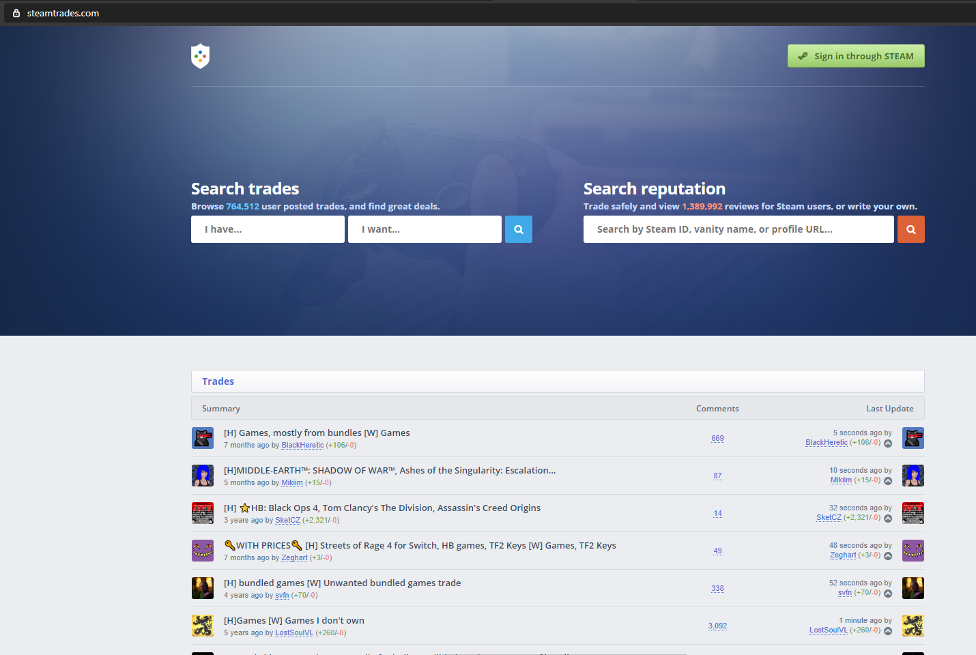The height and width of the screenshot is (655, 976).
Task: Open the MIDDLE-EARTH: SHADOW OF WAR trade
Action: pos(390,470)
